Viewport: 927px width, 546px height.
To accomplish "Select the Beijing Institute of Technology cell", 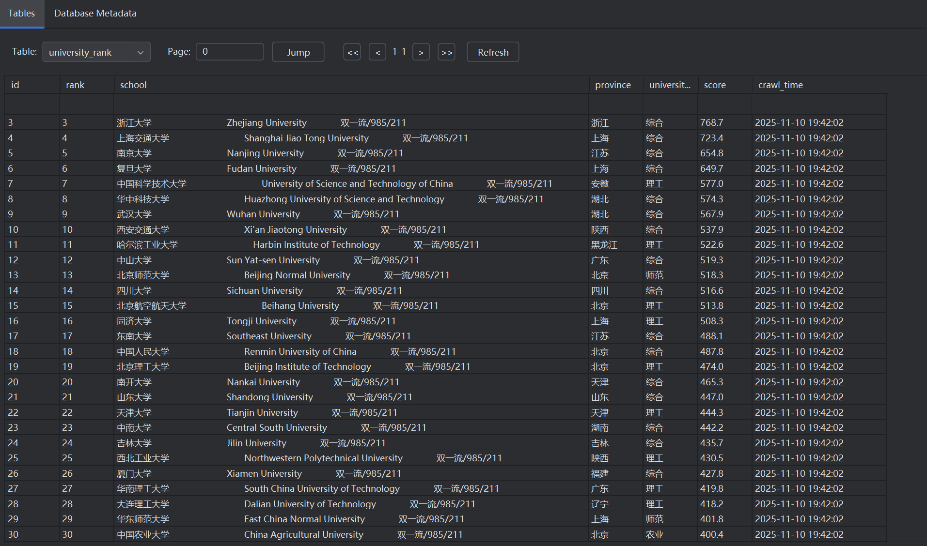I will click(351, 366).
